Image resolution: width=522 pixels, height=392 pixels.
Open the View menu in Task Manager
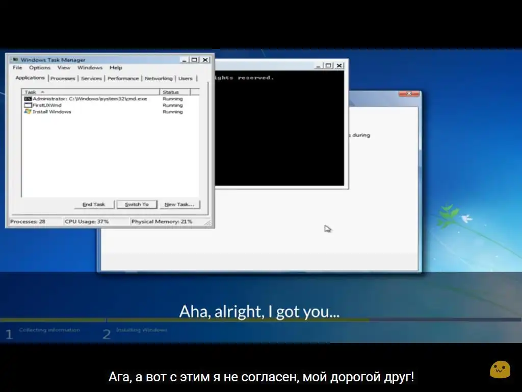tap(64, 68)
